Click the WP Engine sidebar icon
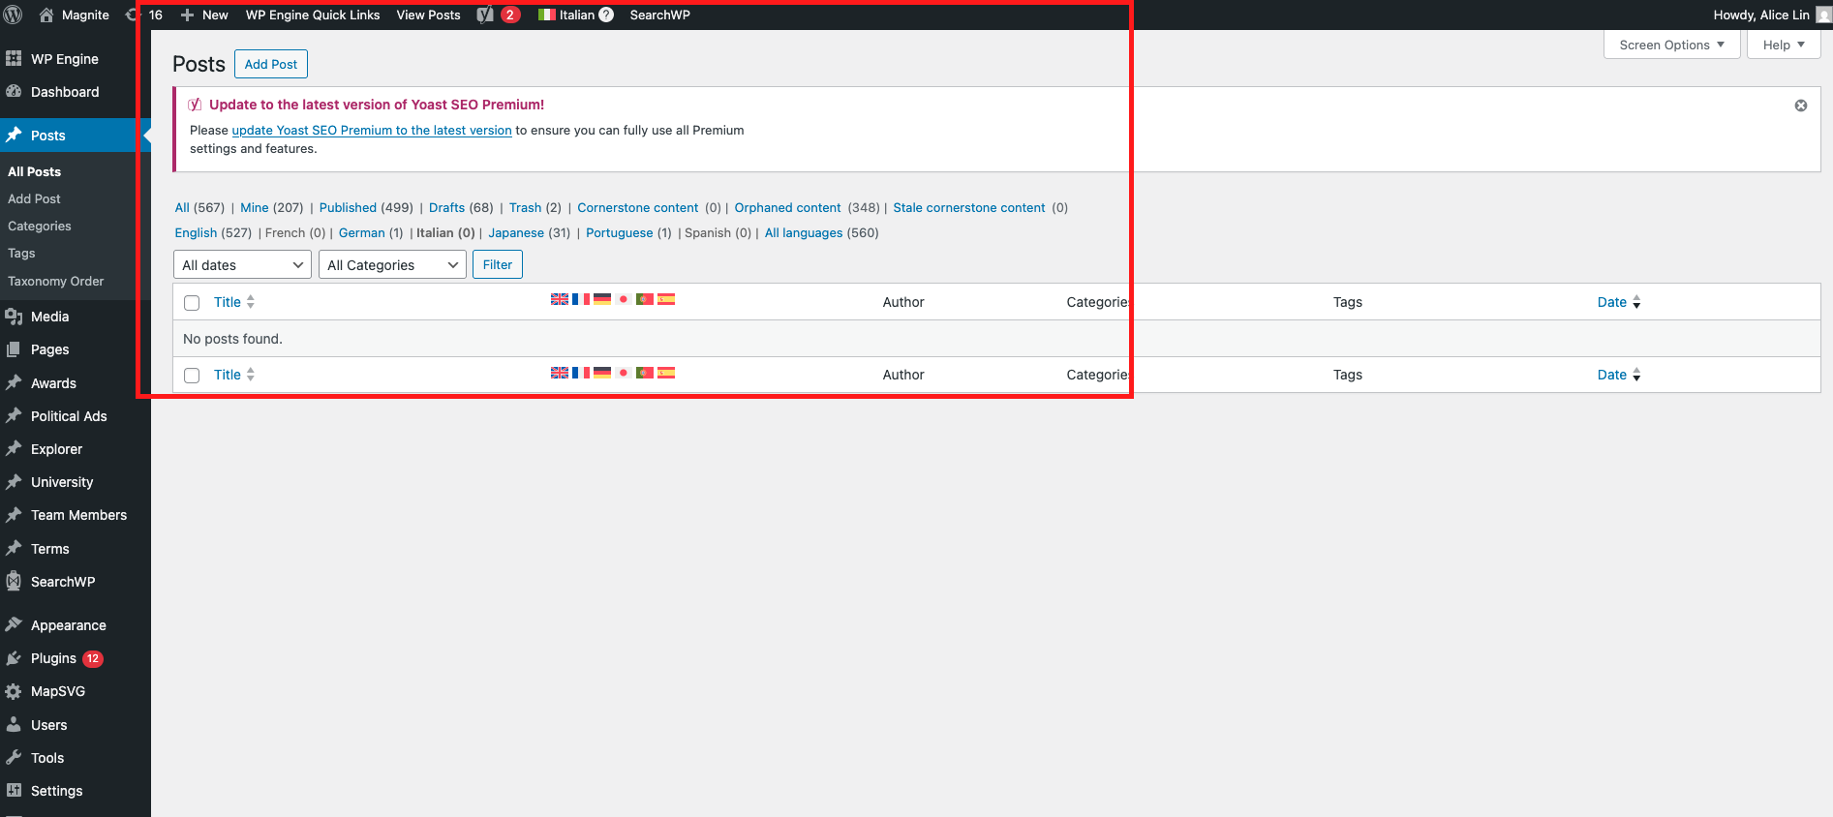Image resolution: width=1833 pixels, height=817 pixels. tap(14, 59)
